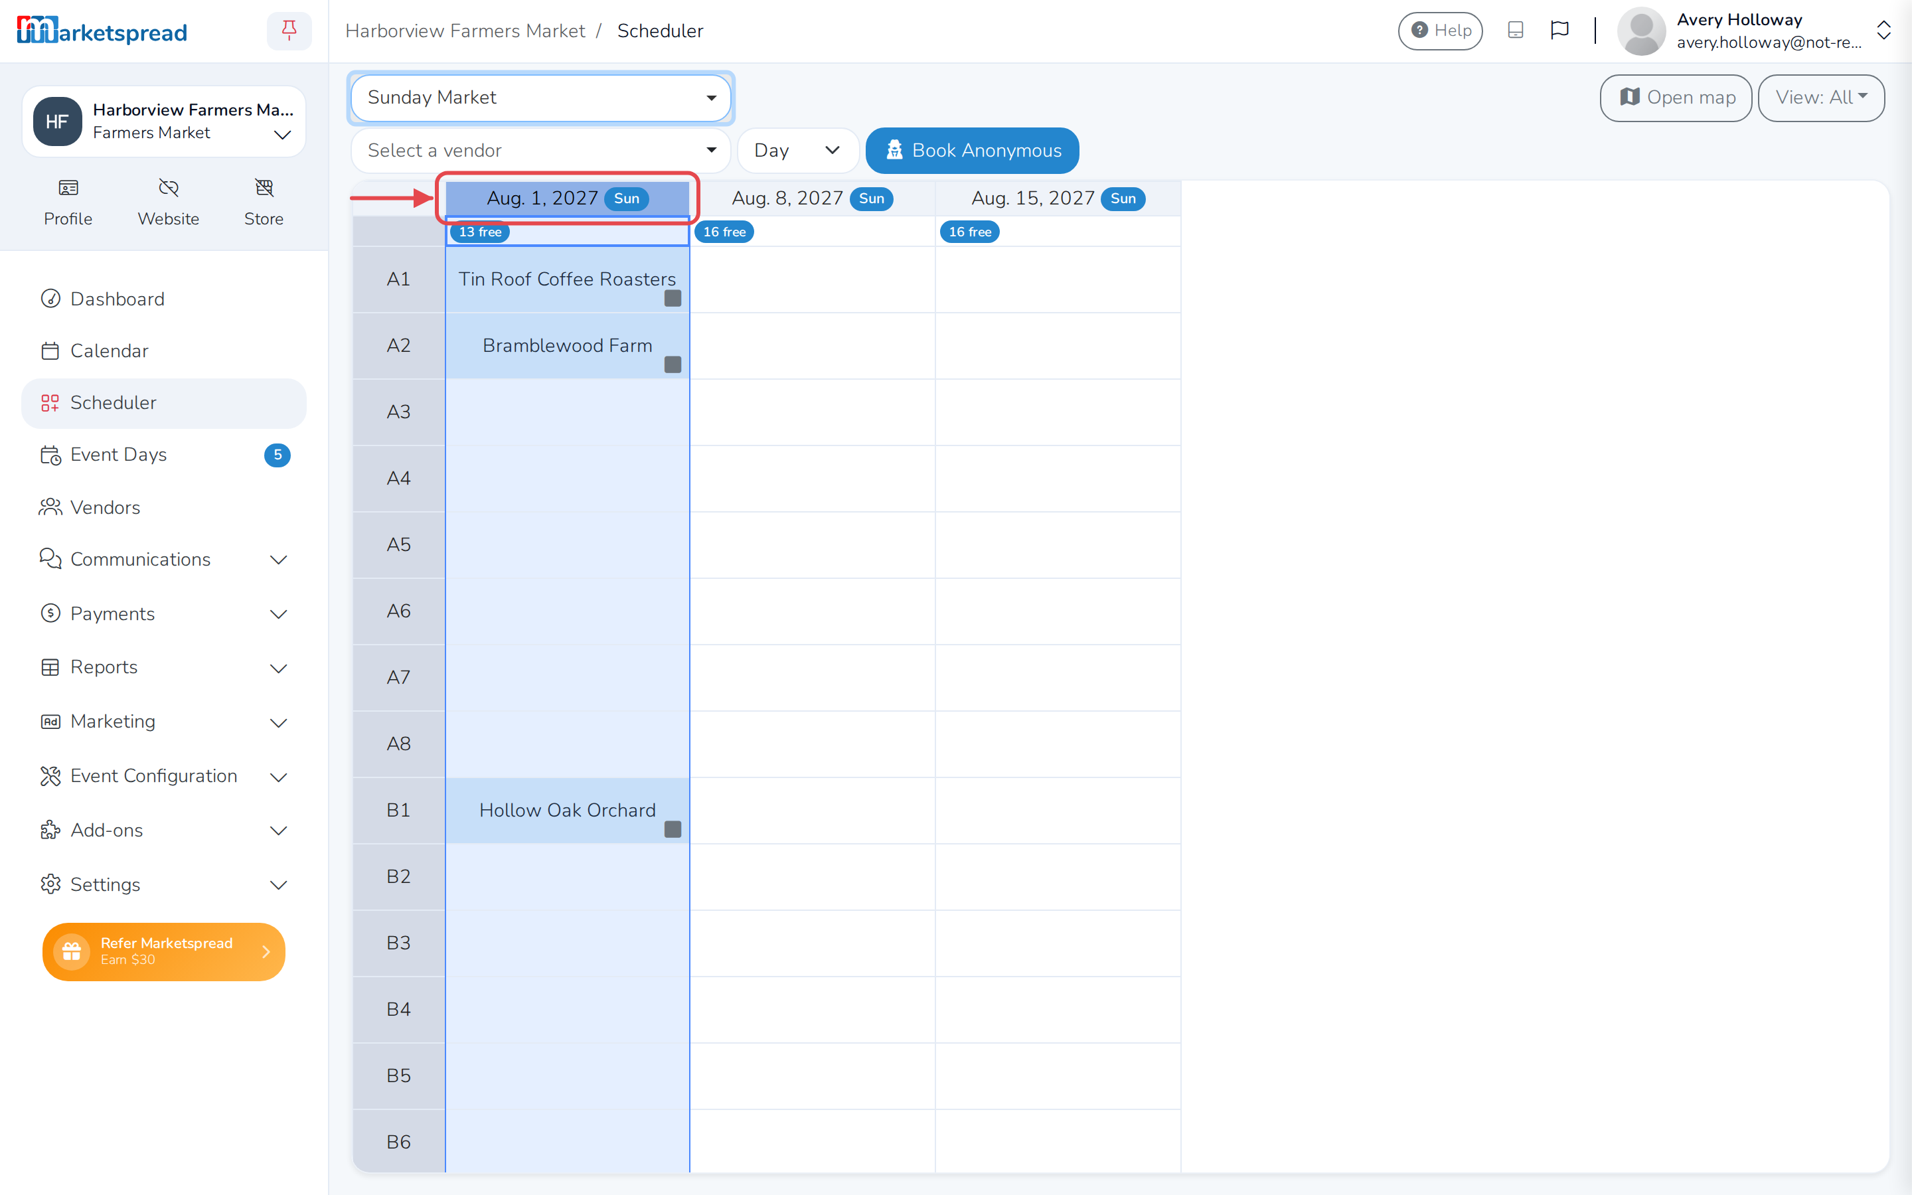Toggle the Hollow Oak Orchard booking checkbox
Image resolution: width=1912 pixels, height=1195 pixels.
pyautogui.click(x=673, y=829)
